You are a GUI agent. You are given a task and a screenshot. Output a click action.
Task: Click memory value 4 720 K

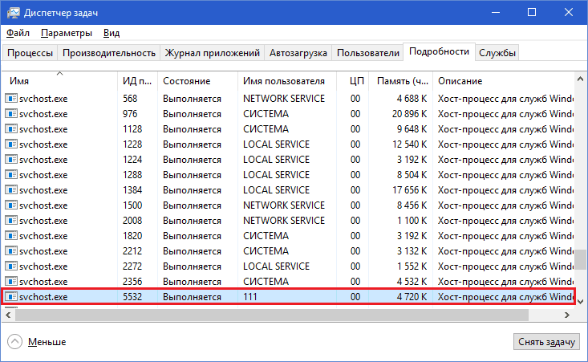[412, 297]
